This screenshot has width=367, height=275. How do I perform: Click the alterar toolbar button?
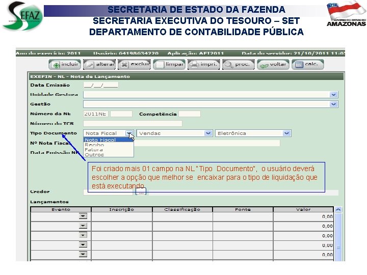pyautogui.click(x=99, y=64)
